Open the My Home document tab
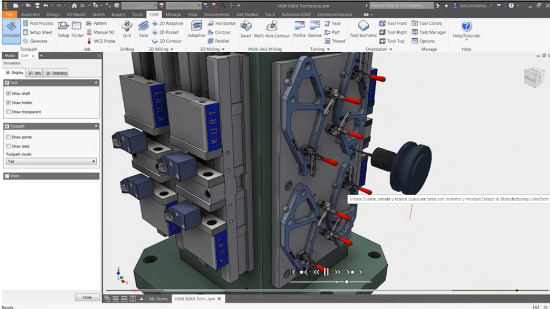The width and height of the screenshot is (550, 309). [x=158, y=299]
